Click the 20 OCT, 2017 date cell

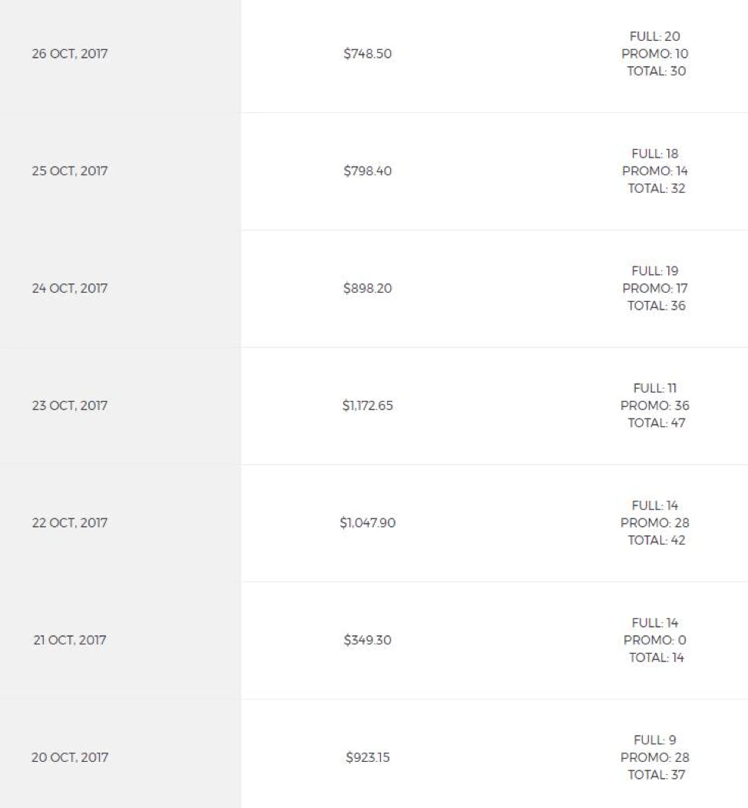pos(70,757)
